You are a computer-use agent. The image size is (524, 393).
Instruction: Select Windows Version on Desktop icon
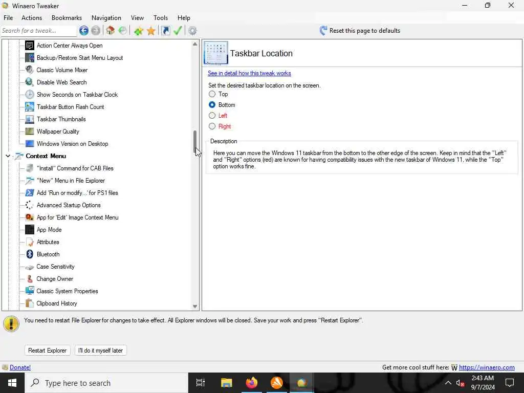click(29, 144)
